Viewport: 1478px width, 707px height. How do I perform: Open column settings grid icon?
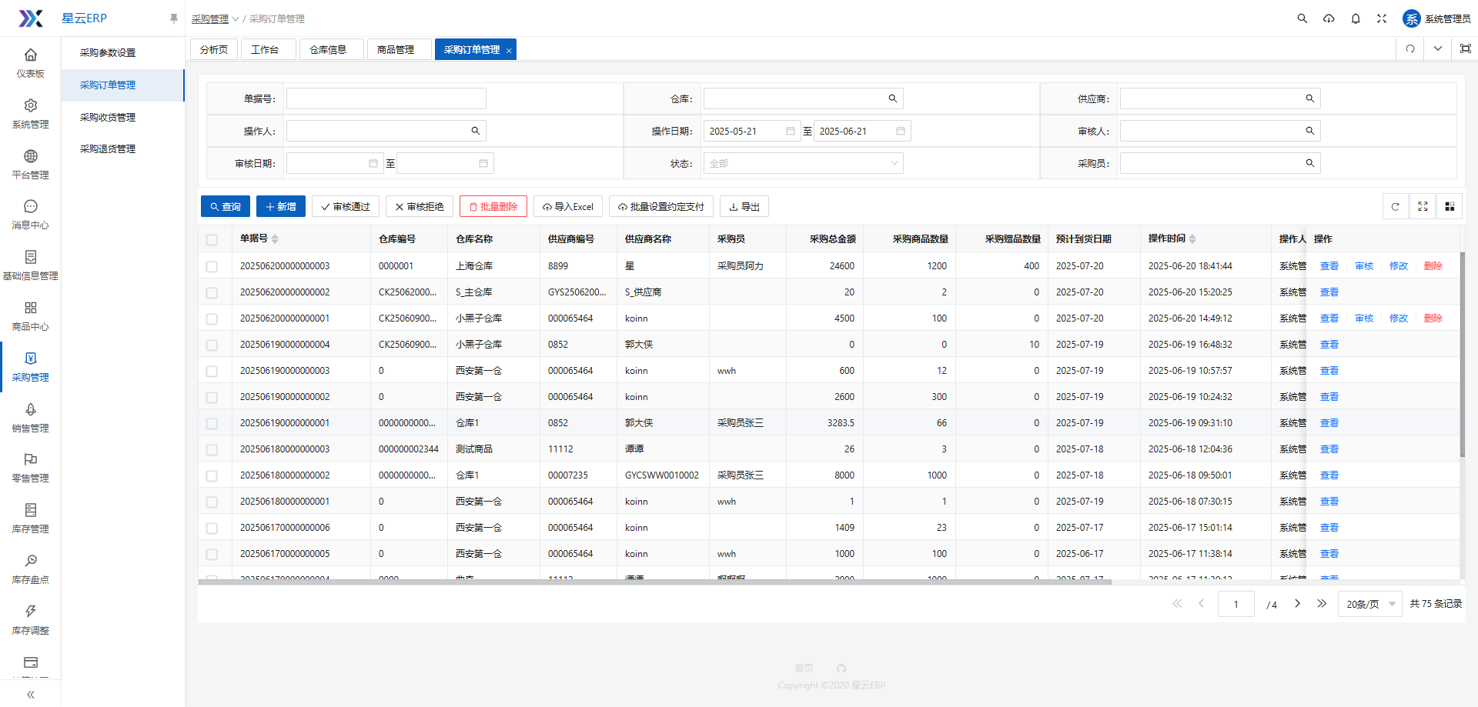pos(1450,206)
